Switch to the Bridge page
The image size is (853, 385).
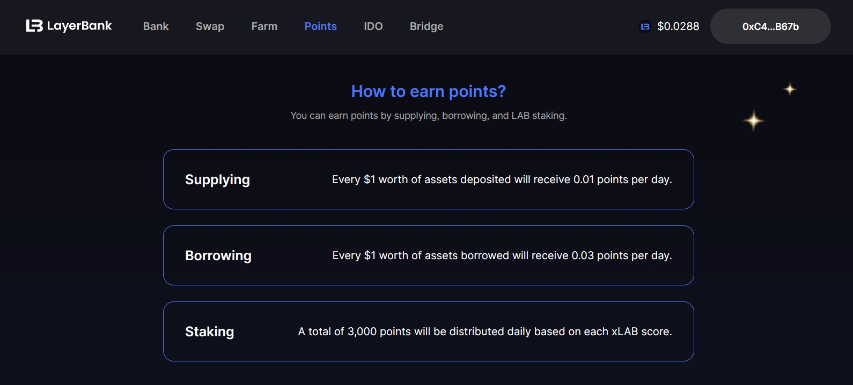point(426,26)
